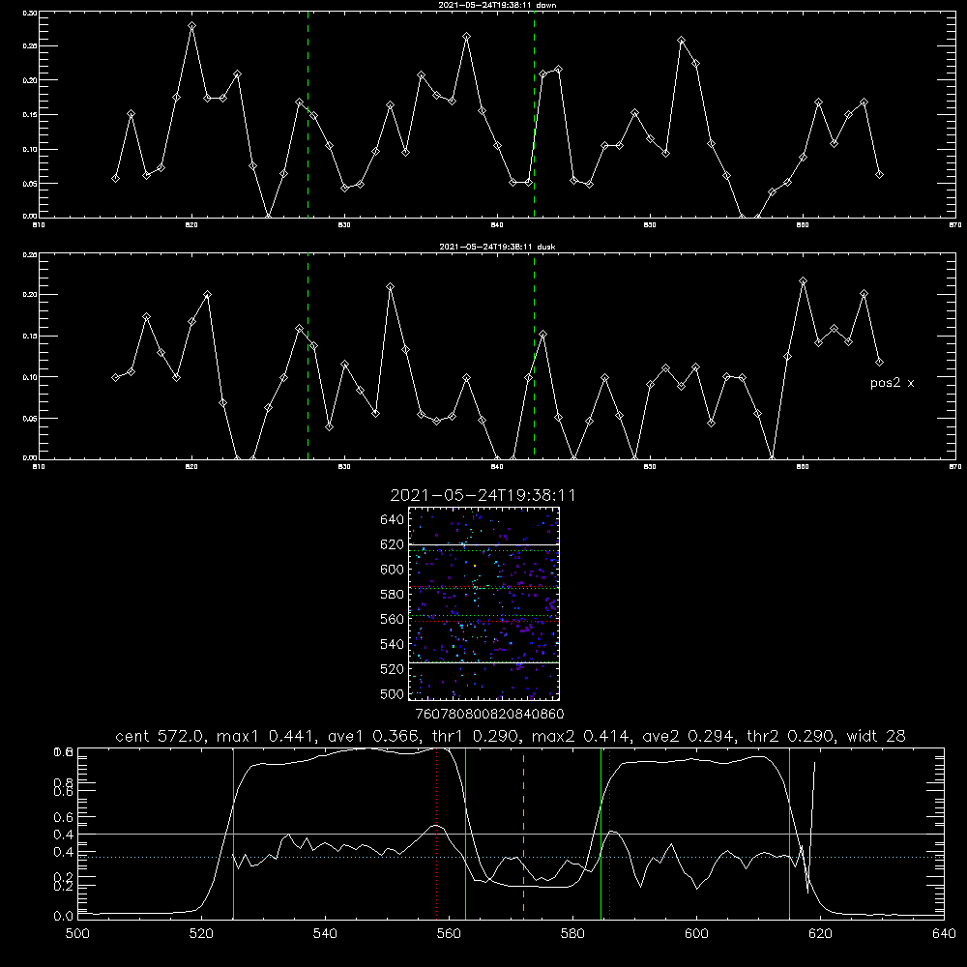Click the '0.30' label on the dawn plot y-axis
967x967 pixels.
click(x=30, y=13)
